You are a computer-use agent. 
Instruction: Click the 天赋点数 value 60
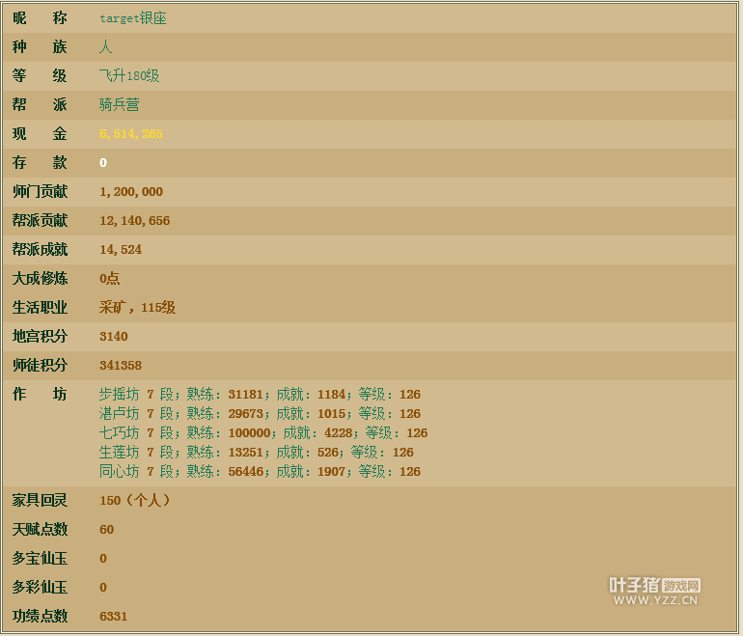point(107,530)
